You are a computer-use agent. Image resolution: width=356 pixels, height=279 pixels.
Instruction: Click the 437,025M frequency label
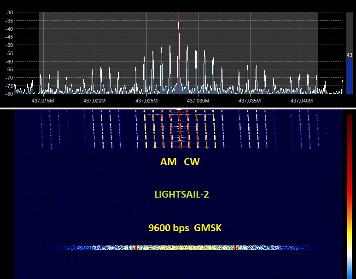click(146, 101)
